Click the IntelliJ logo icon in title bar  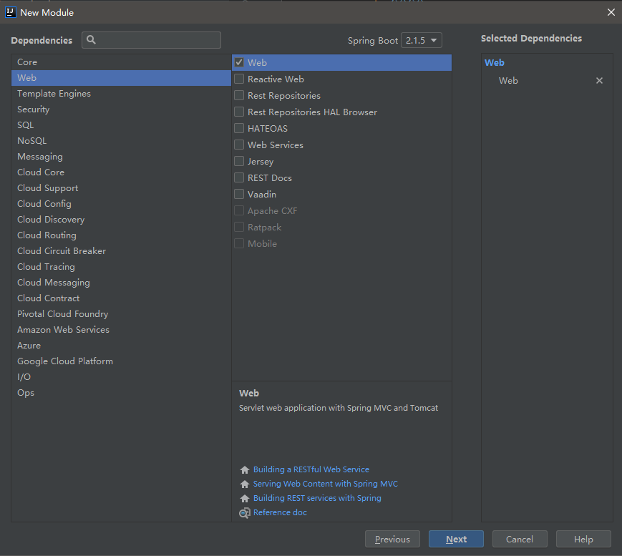(x=11, y=12)
